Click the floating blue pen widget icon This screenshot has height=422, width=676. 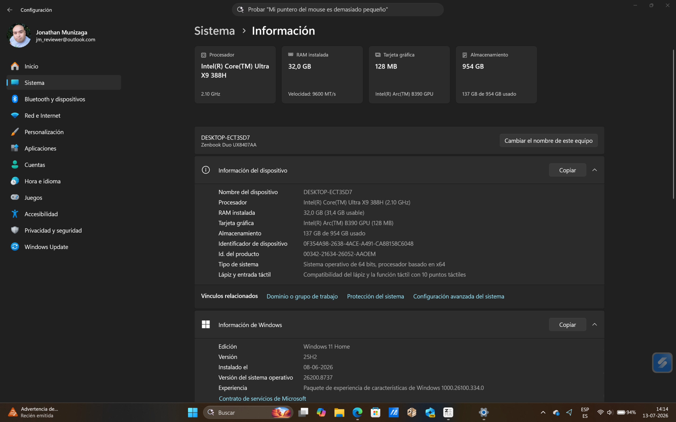[x=662, y=363]
